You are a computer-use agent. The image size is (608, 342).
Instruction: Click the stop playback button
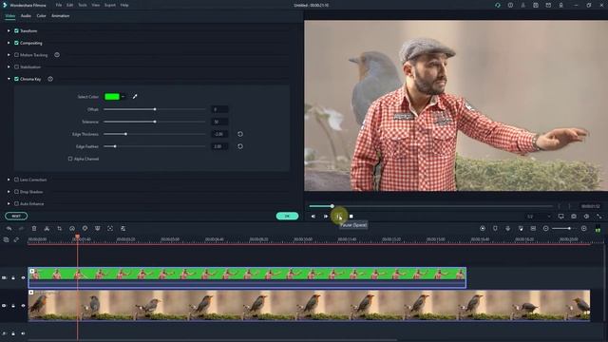pos(351,217)
